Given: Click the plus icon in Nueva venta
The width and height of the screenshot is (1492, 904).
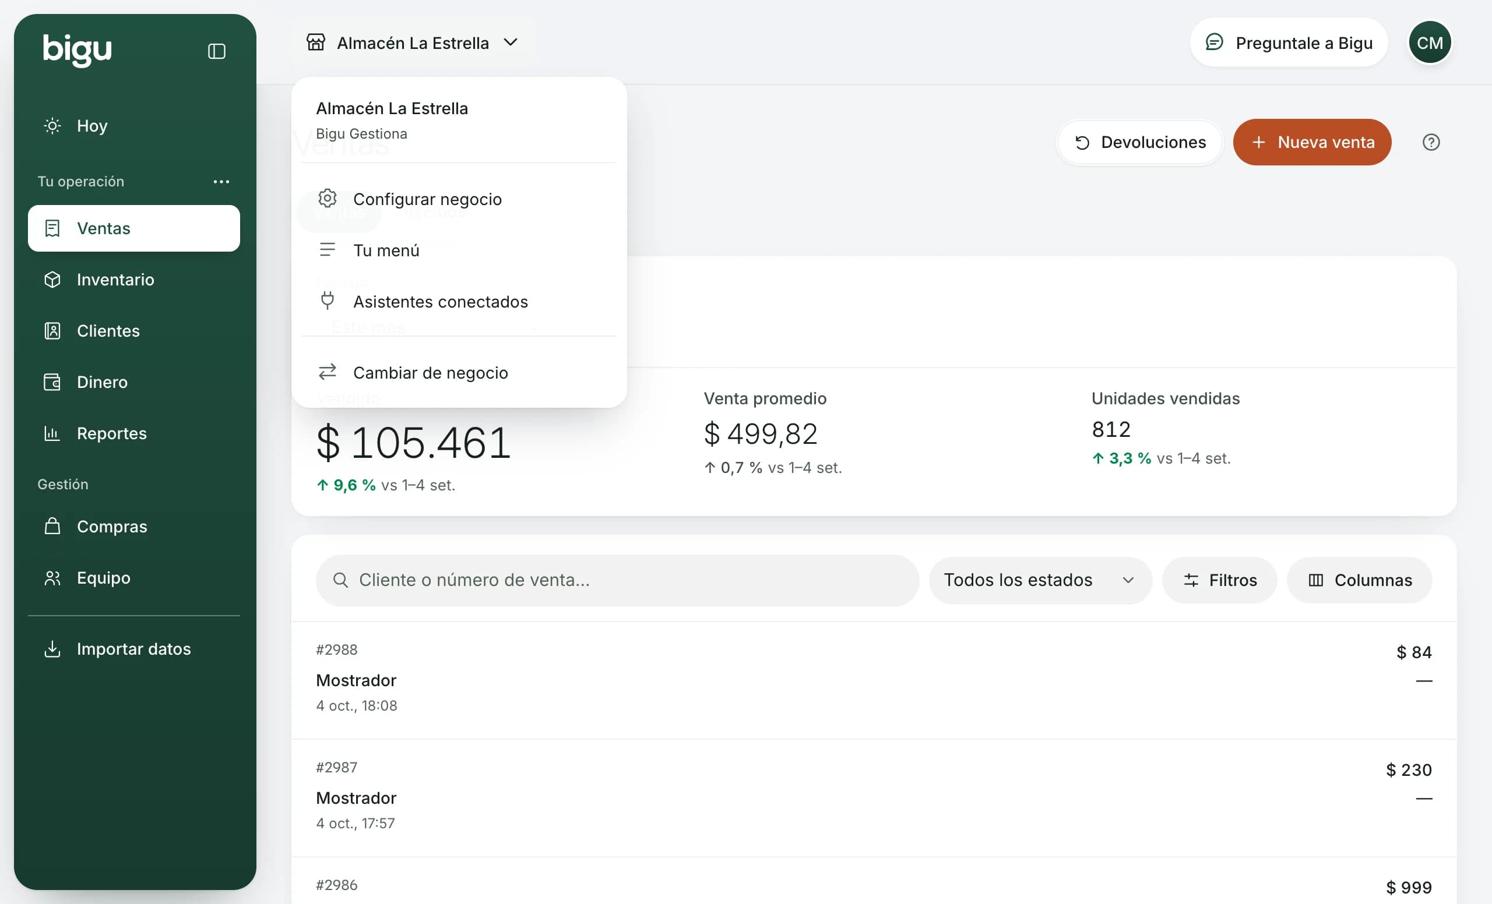Looking at the screenshot, I should (x=1258, y=142).
